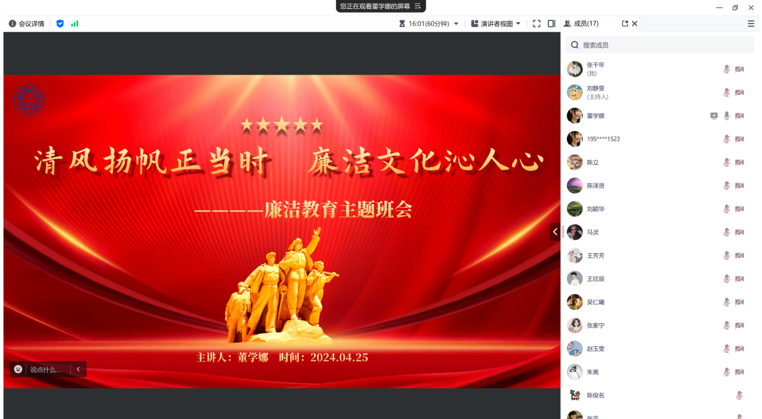Click 吴仁曦 microphone muted icon
762x419 pixels.
click(x=726, y=302)
